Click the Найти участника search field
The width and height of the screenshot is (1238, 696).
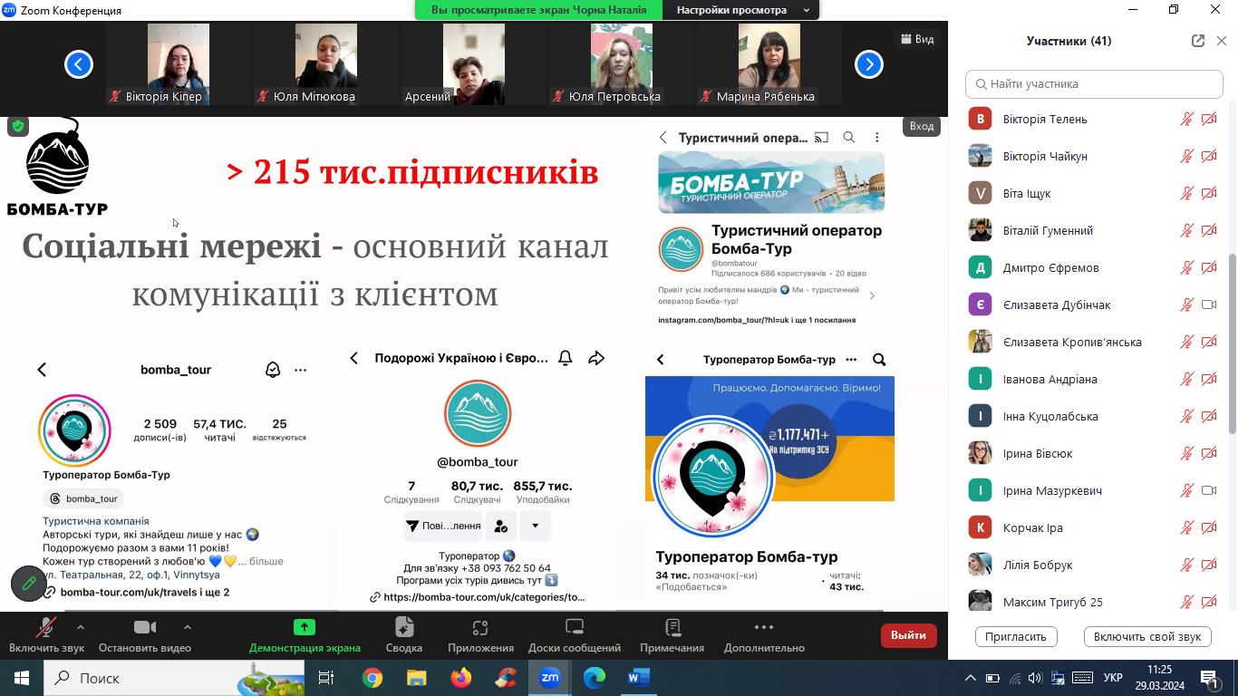pos(1094,83)
